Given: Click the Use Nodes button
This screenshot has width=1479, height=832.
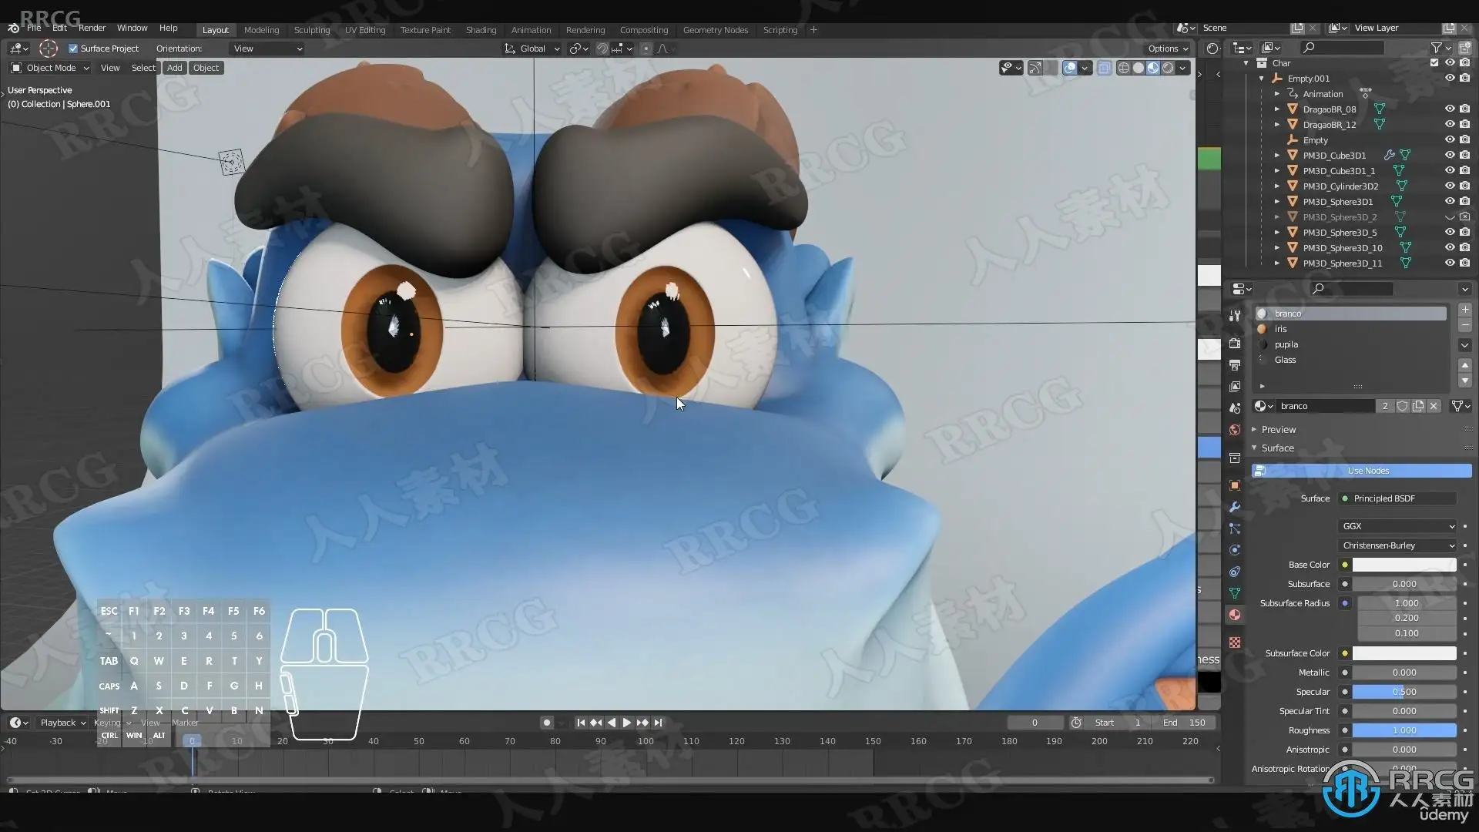Looking at the screenshot, I should tap(1367, 471).
